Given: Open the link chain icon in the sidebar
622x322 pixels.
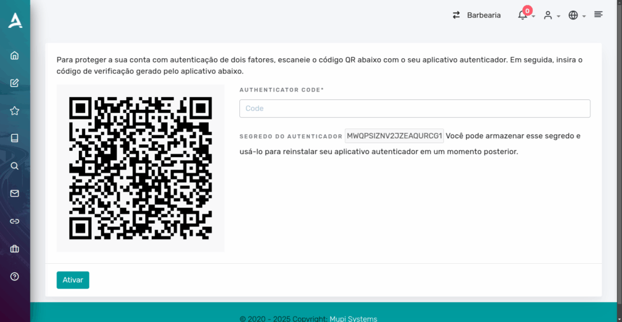Looking at the screenshot, I should pos(15,221).
